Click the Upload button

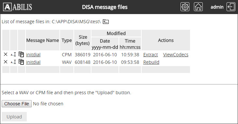pyautogui.click(x=14, y=117)
